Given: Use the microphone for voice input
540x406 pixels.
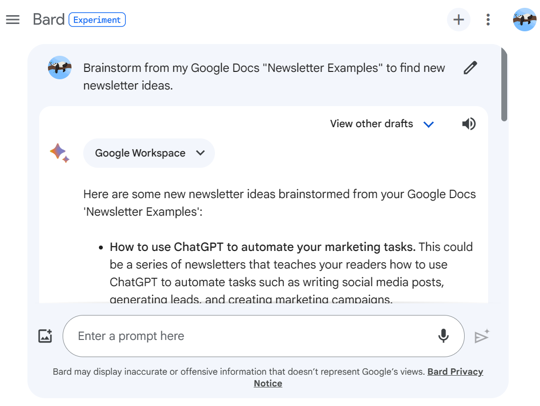Looking at the screenshot, I should click(x=443, y=336).
